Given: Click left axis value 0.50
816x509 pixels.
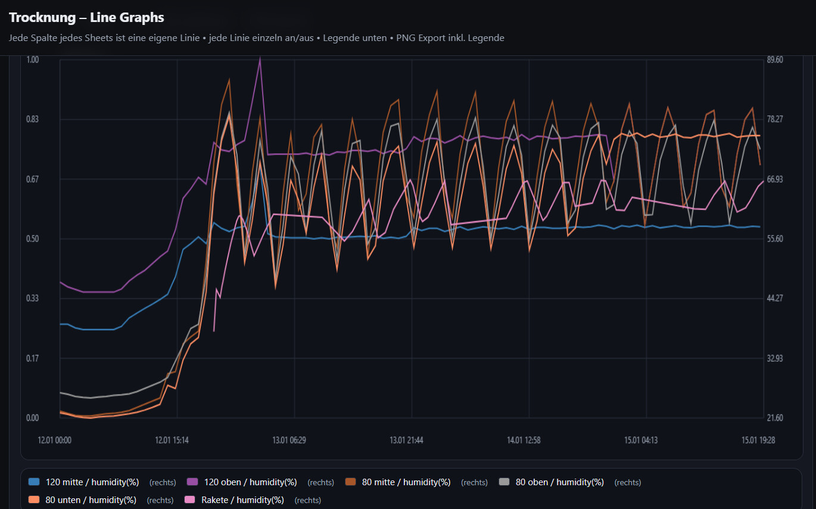Looking at the screenshot, I should 32,239.
